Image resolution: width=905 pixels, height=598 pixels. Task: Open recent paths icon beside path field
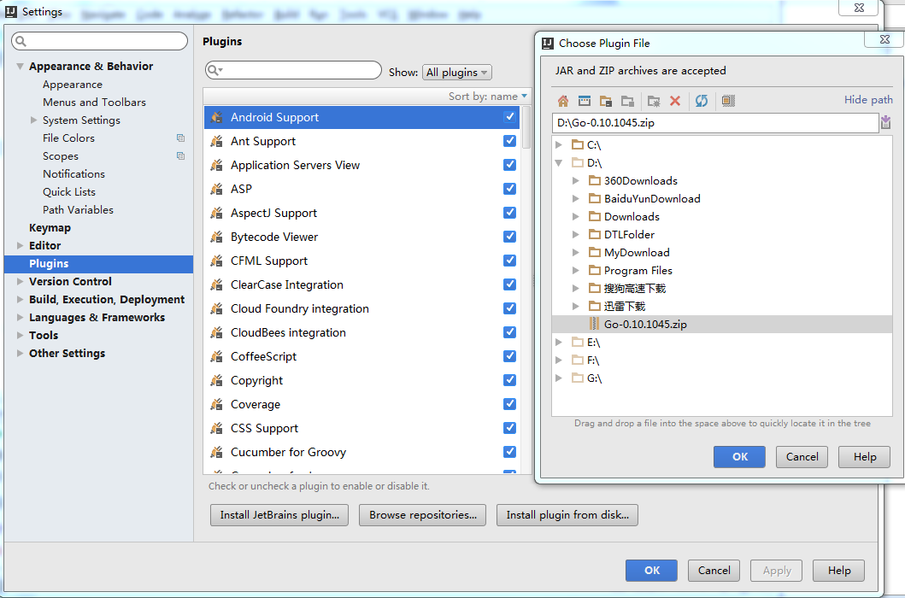click(886, 122)
